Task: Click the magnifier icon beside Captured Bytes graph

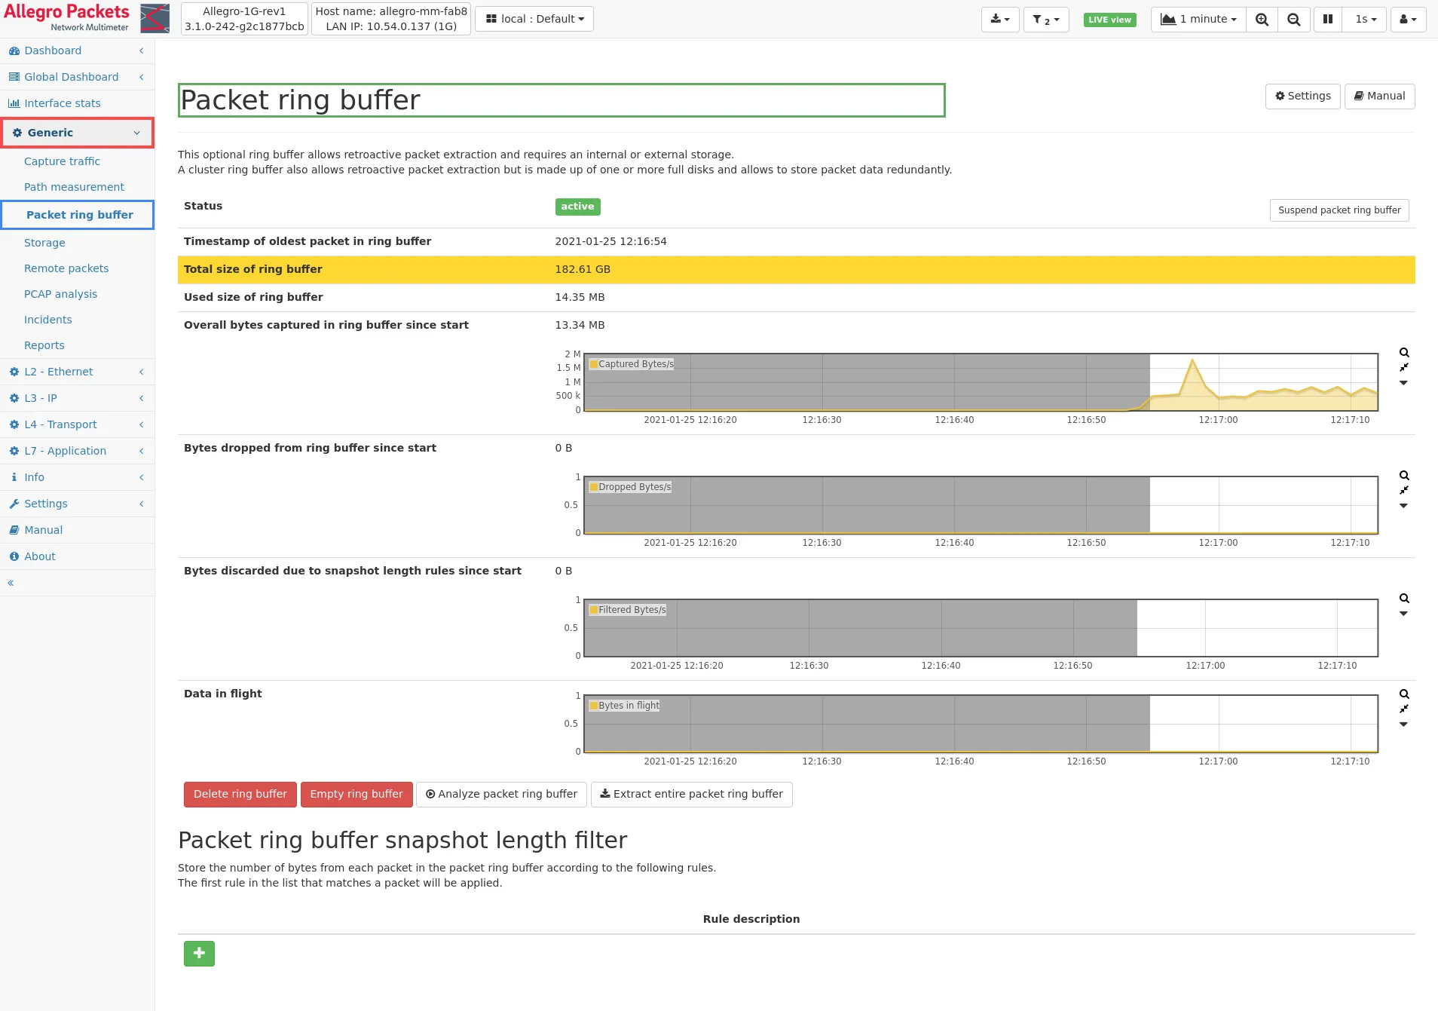Action: (1404, 353)
